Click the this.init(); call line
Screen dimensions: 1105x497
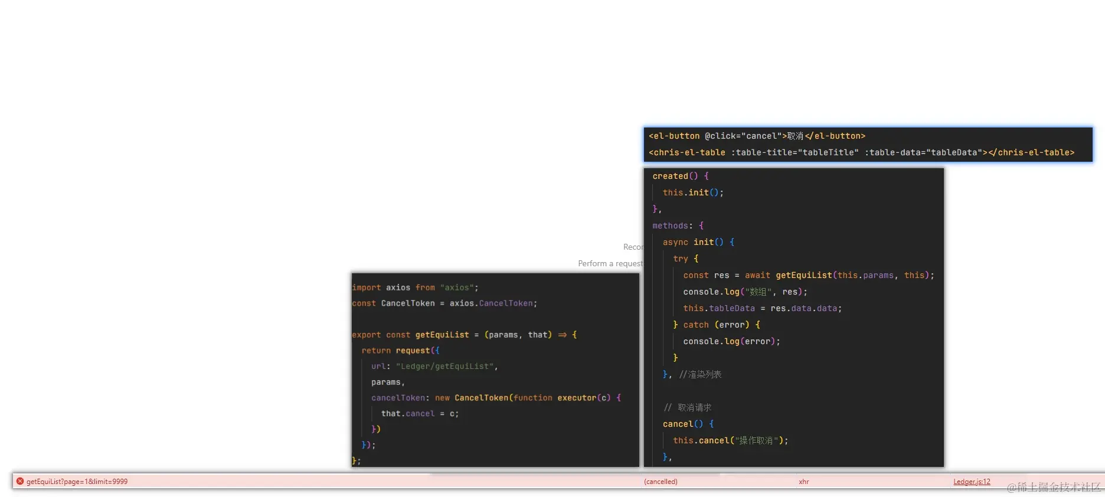693,192
